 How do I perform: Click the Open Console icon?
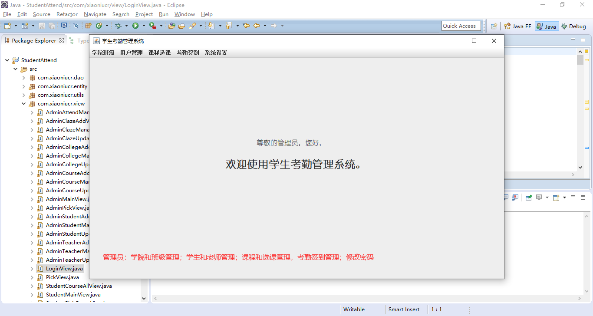tap(556, 197)
